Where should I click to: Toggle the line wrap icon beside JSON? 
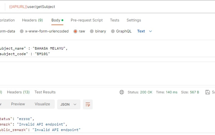[88, 104]
